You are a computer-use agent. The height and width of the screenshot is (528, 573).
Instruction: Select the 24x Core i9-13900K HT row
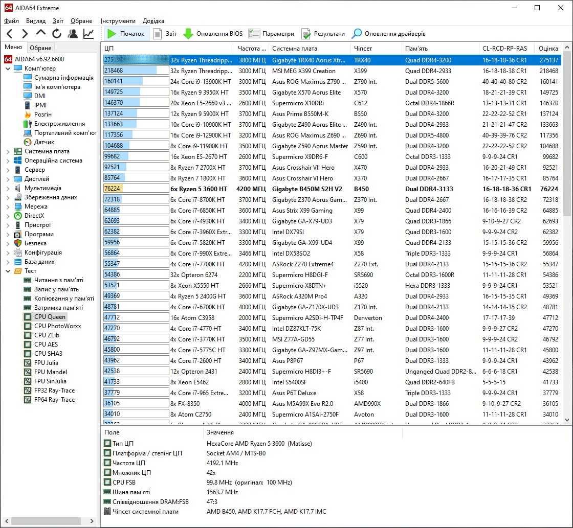(x=332, y=81)
